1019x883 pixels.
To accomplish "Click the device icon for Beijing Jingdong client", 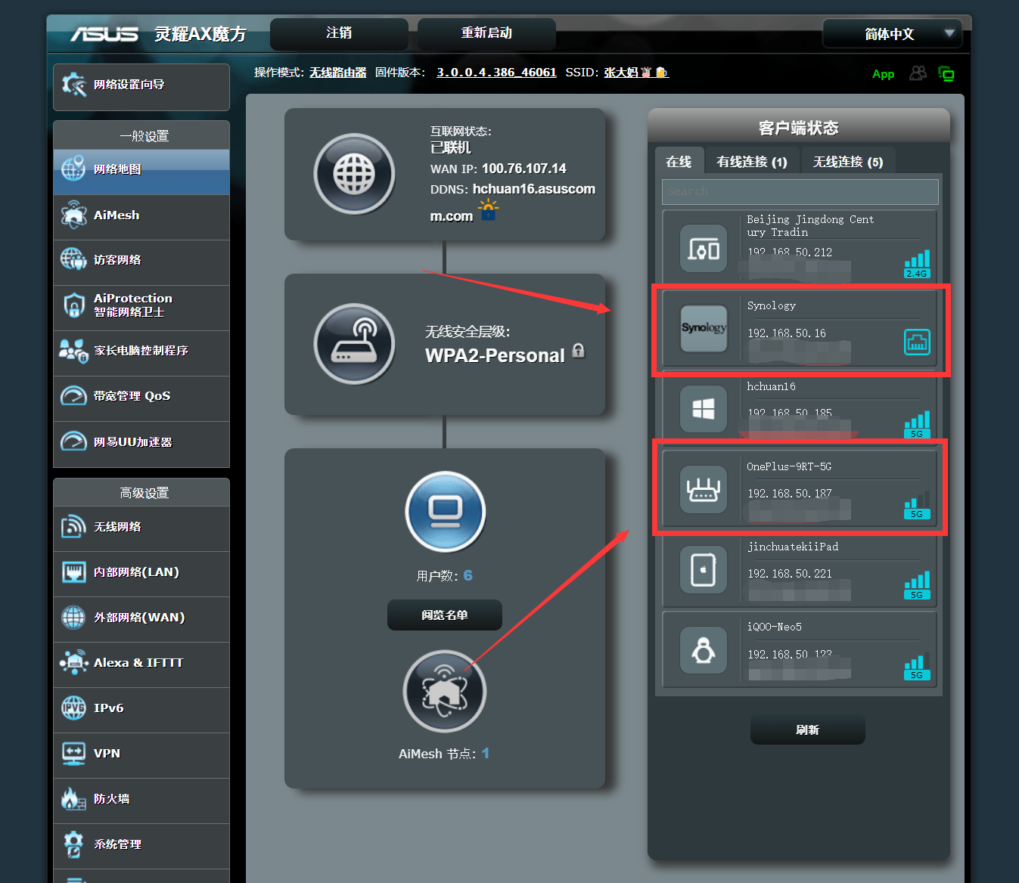I will coord(704,248).
